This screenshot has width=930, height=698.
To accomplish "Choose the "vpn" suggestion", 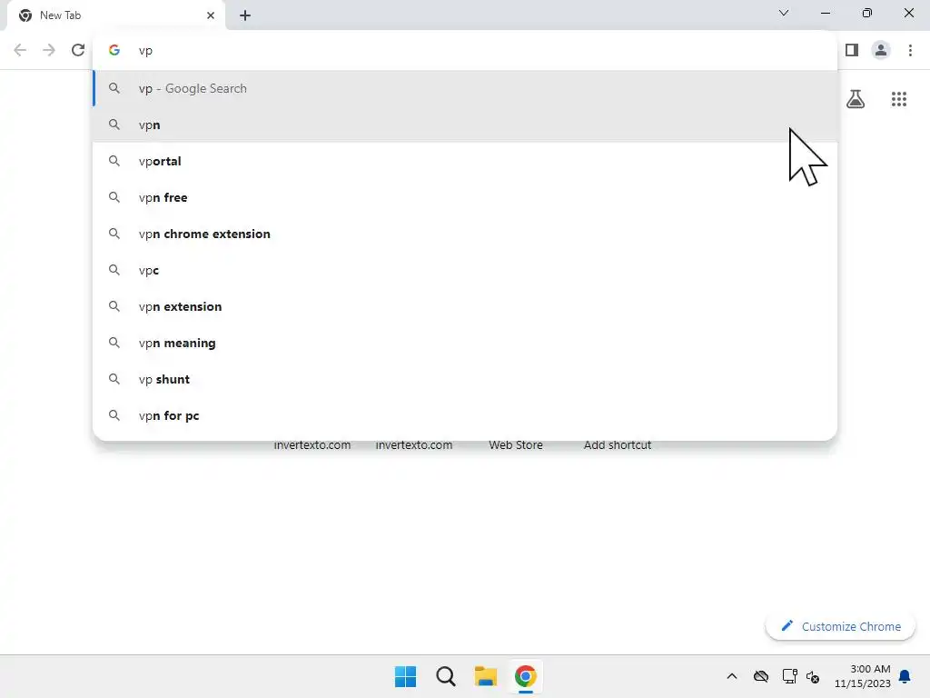I will pyautogui.click(x=465, y=125).
